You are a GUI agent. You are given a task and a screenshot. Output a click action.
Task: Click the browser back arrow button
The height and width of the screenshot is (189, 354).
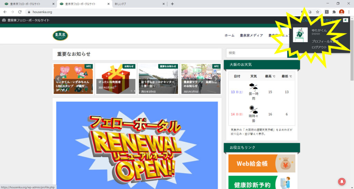tap(5, 12)
